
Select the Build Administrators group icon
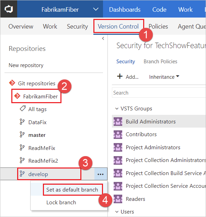point(118,121)
